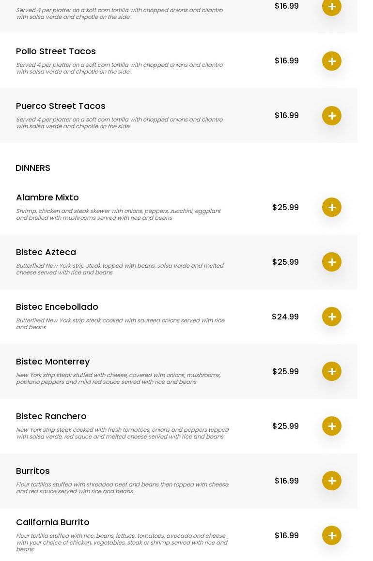Click the California Burrito name
This screenshot has width=373, height=561.
tap(53, 522)
